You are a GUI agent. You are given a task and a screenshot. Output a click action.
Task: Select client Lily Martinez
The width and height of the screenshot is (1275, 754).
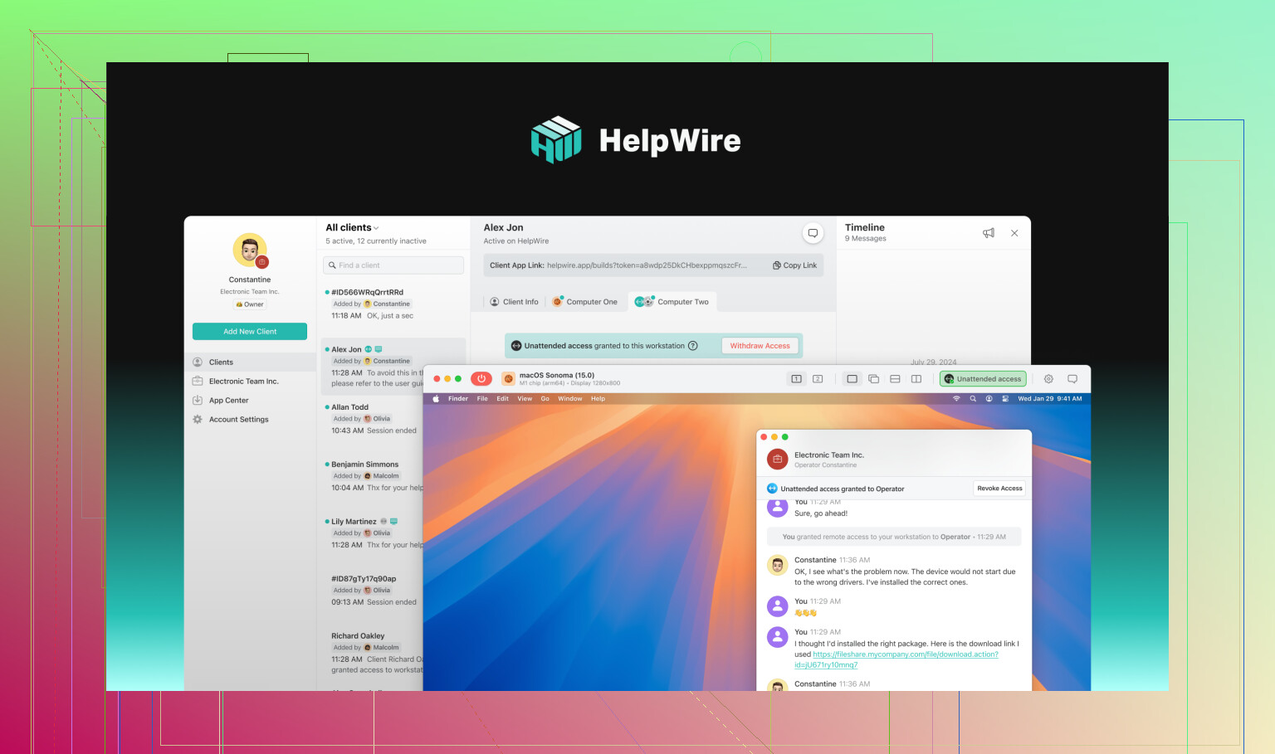tap(372, 533)
